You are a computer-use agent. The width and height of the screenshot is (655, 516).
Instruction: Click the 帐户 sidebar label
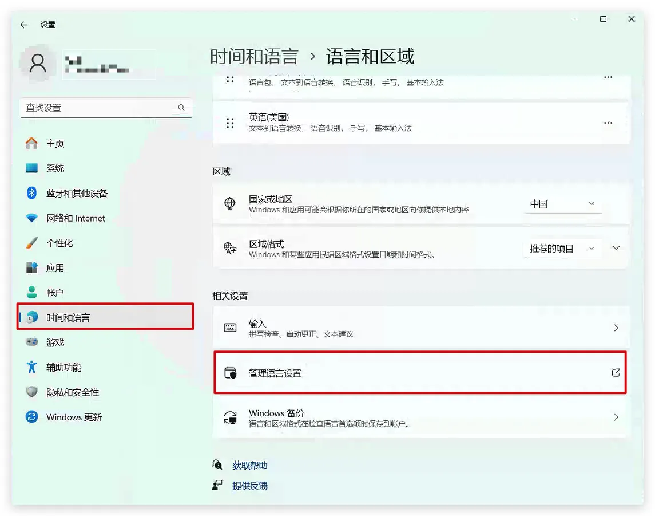(x=55, y=293)
